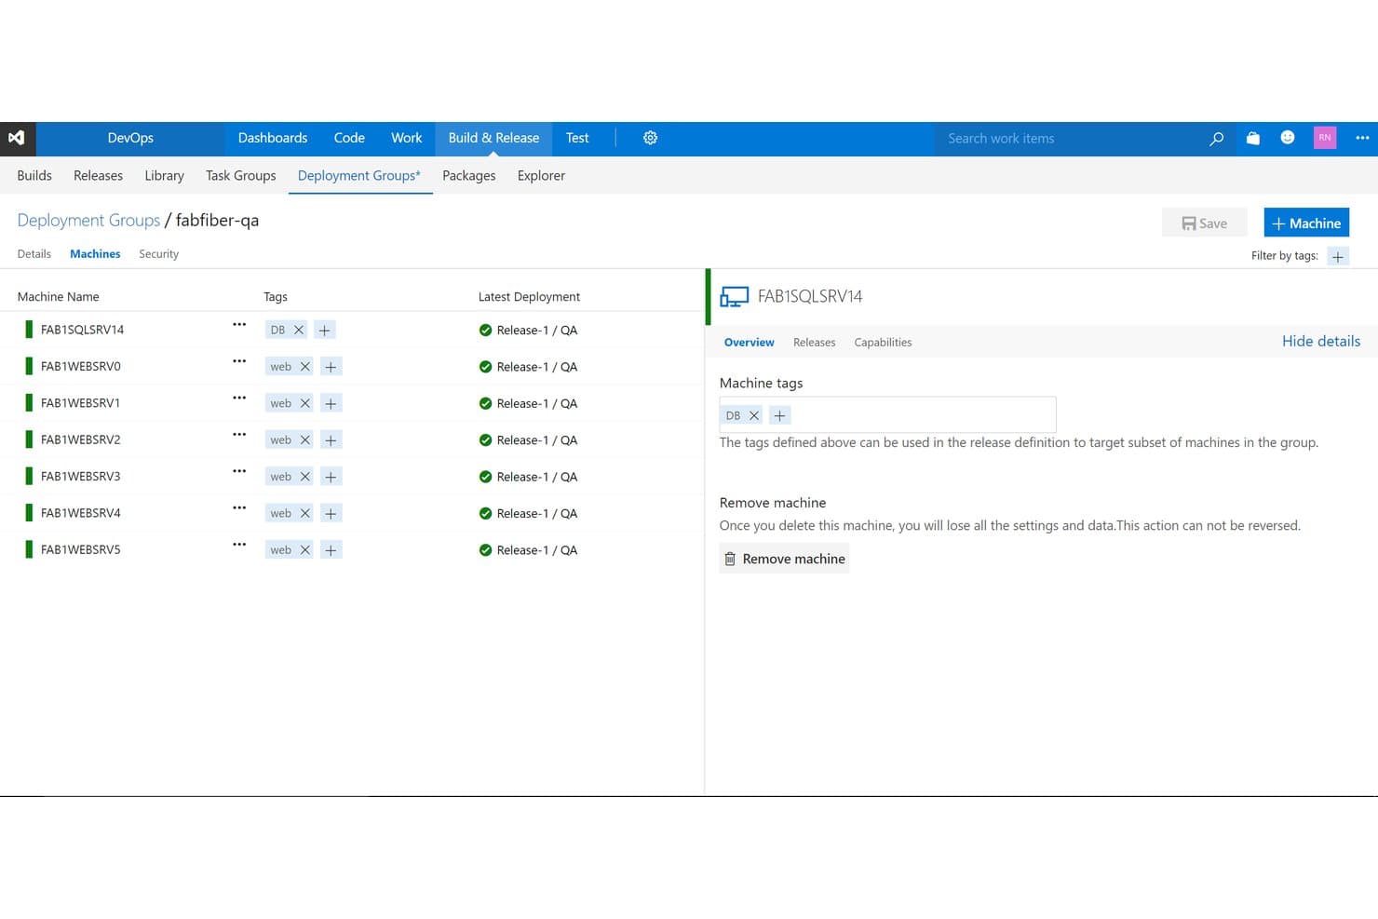Remove DB tag in FAB1SQLSRV14 list row
The image size is (1378, 919).
(299, 330)
